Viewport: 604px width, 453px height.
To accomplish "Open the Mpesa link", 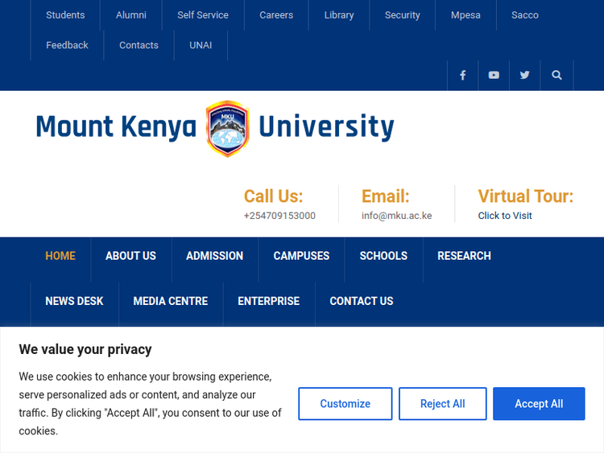I will click(x=465, y=15).
